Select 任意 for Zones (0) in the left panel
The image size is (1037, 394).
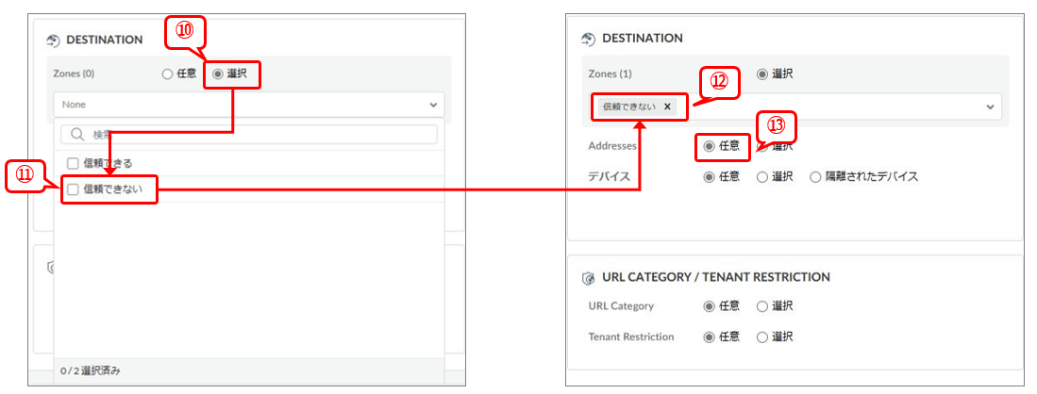[x=168, y=74]
